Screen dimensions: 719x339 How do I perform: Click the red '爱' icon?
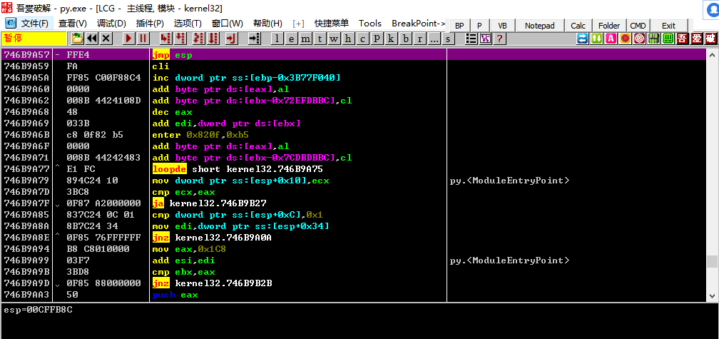tap(696, 39)
